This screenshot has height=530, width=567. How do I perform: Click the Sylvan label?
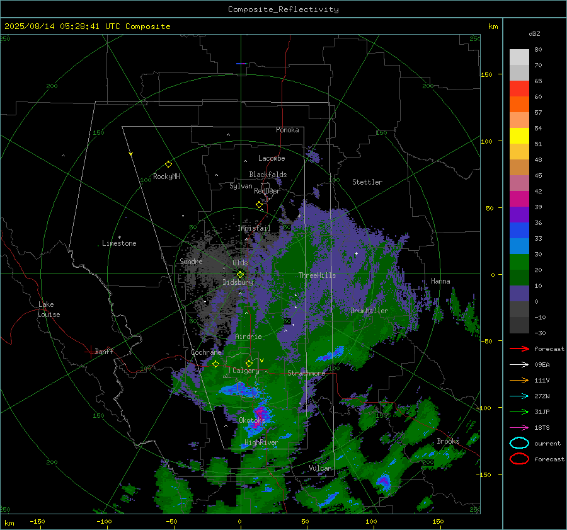[x=241, y=186]
